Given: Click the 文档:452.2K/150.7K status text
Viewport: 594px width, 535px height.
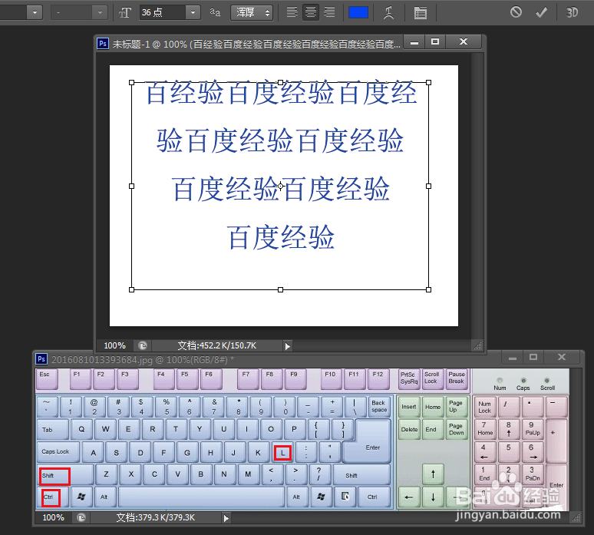Looking at the screenshot, I should 217,345.
